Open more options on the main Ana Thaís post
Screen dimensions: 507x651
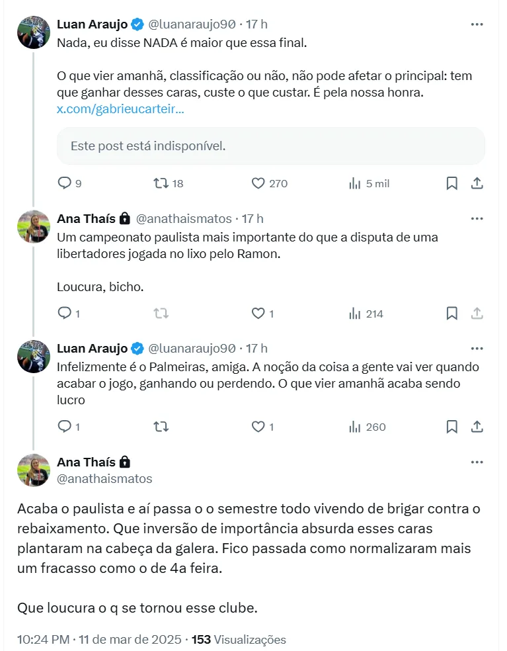477,462
